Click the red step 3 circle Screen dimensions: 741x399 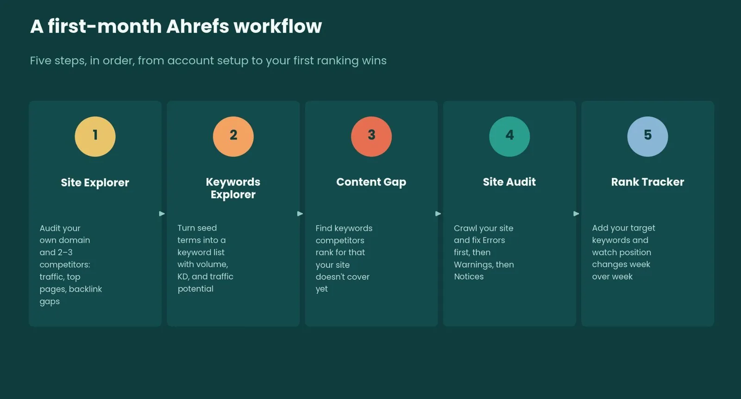tap(371, 137)
